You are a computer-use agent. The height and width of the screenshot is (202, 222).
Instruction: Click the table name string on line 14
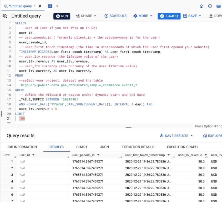pos(79,85)
